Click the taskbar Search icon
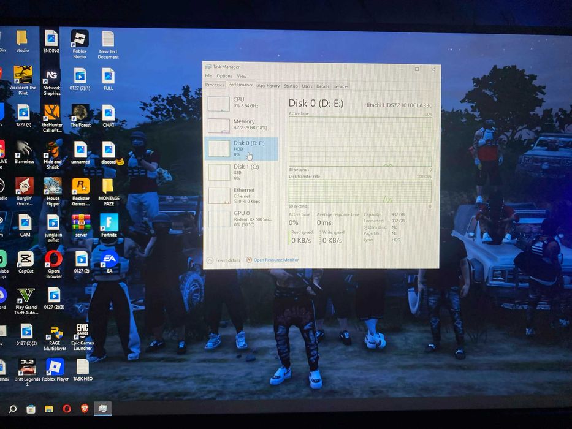Screen dimensions: 572x429 [12, 409]
